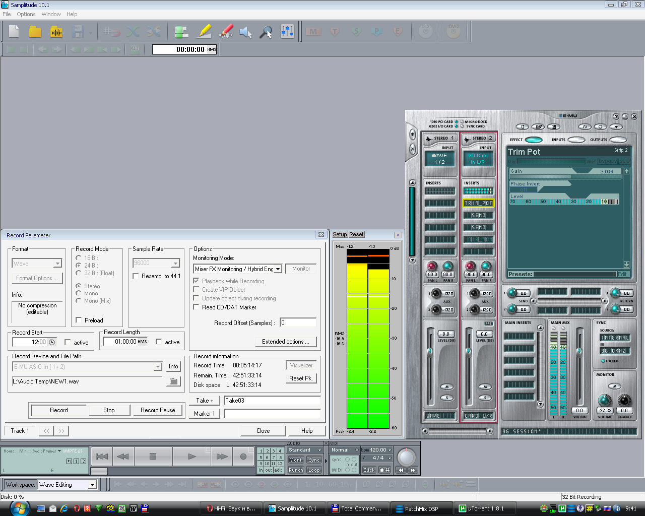Enable the Preload checkbox
This screenshot has height=516, width=645.
point(79,320)
